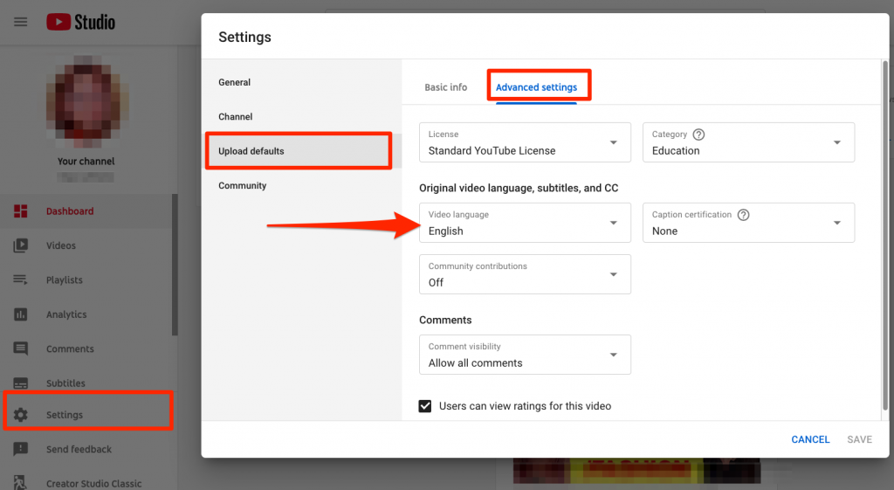Click the 'Comments' section heading in dialog

(x=445, y=320)
